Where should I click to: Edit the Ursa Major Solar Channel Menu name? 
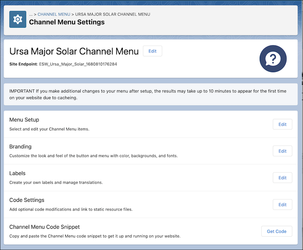(153, 51)
